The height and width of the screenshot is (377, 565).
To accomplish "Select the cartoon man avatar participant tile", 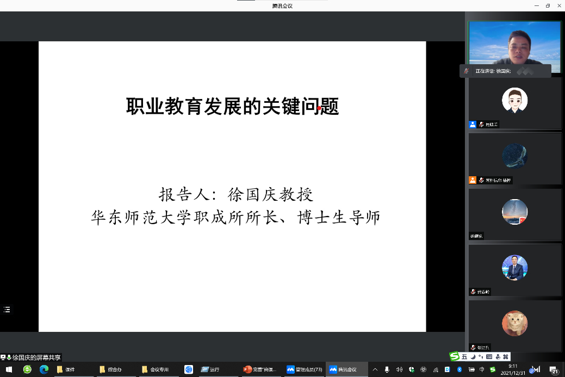I will (514, 103).
